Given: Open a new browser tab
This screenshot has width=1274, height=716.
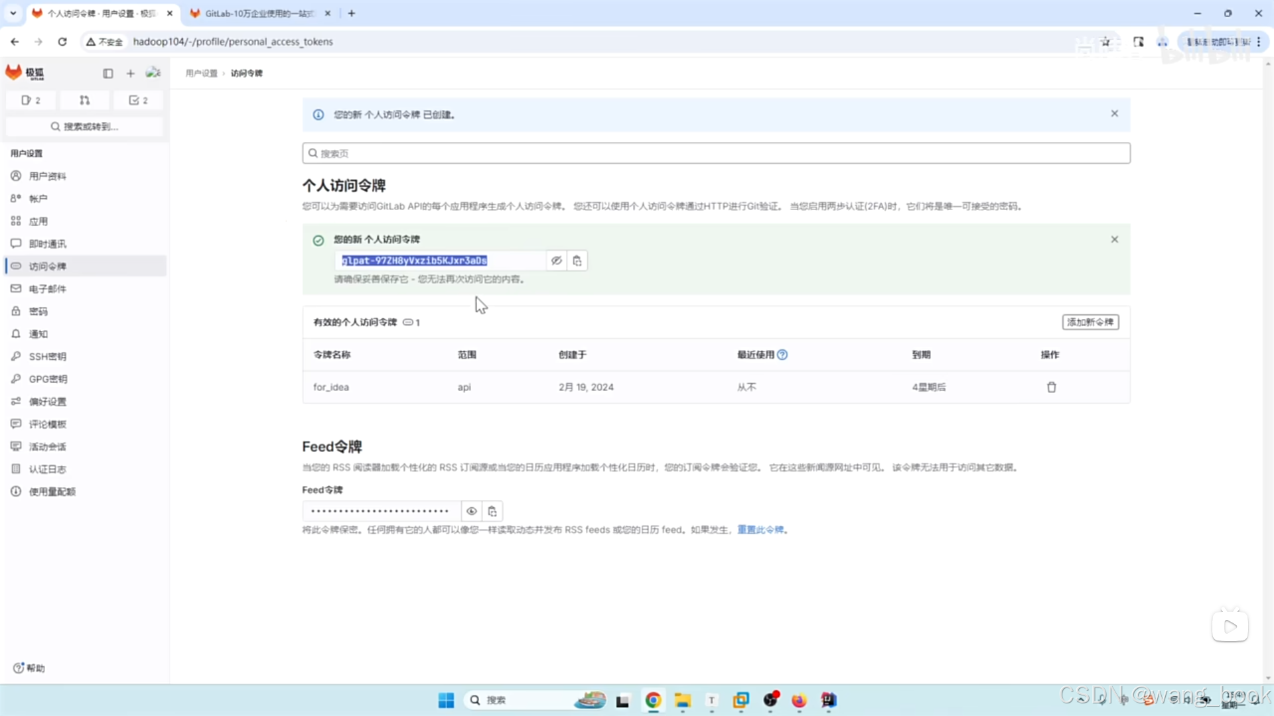Looking at the screenshot, I should point(352,13).
